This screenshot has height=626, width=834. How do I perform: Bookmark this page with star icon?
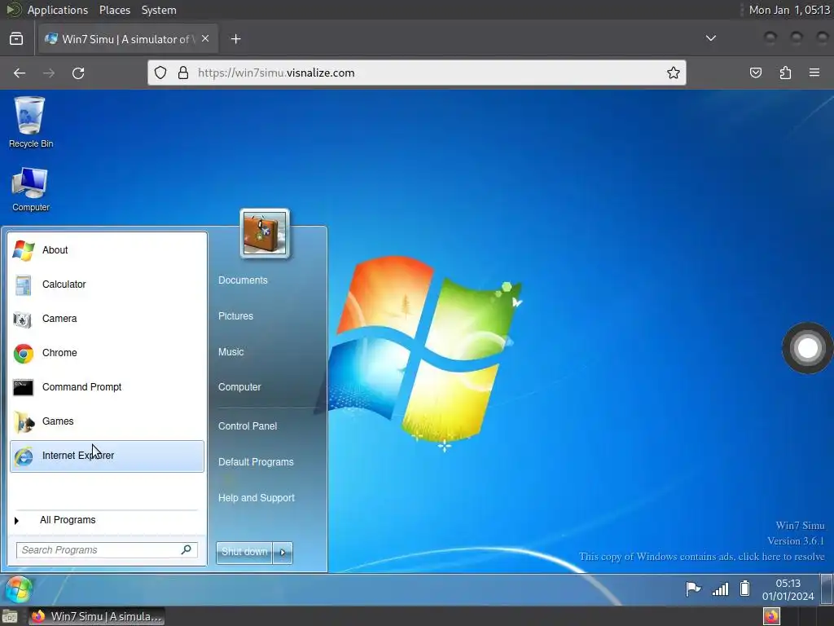[x=673, y=73]
